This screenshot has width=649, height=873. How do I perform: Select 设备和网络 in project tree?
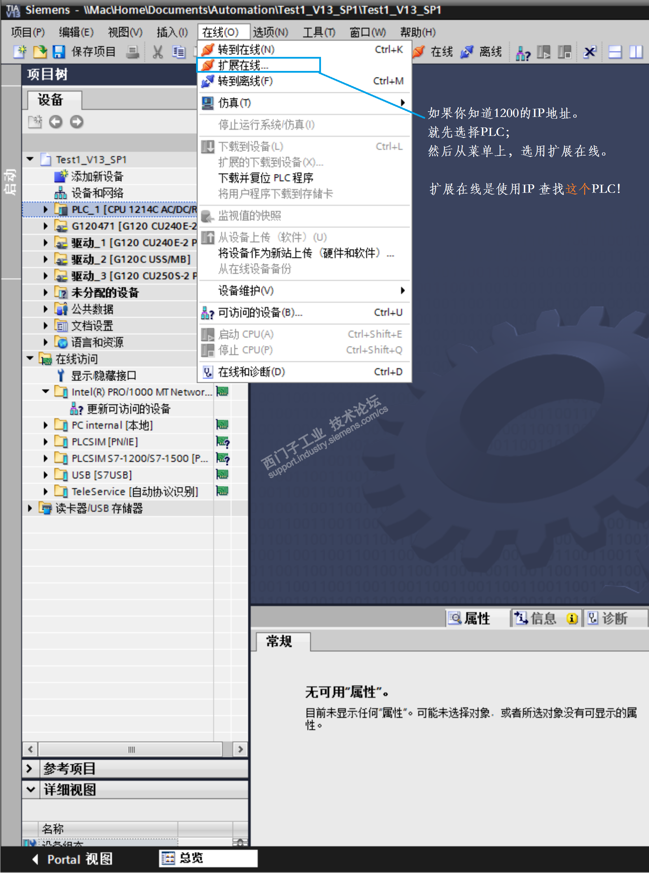pos(97,193)
